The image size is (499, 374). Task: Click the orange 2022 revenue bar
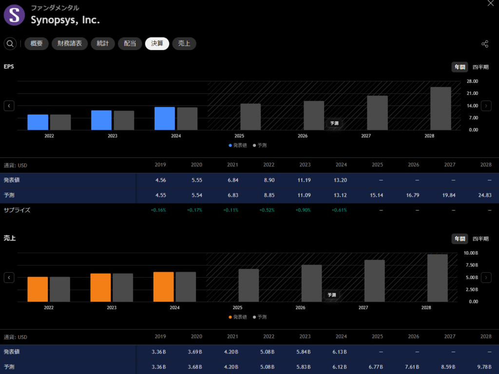[x=38, y=289]
